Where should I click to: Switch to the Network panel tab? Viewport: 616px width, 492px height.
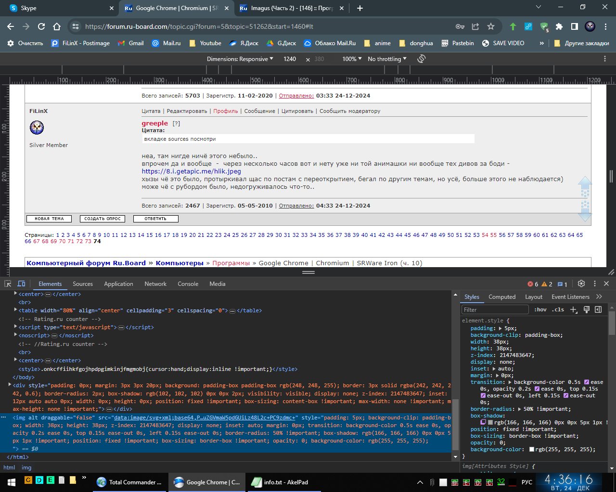click(x=155, y=284)
